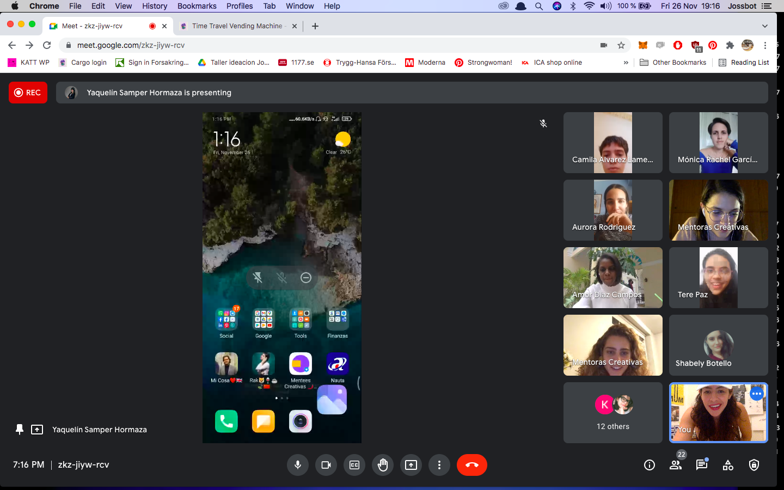
Task: Open more options three-dot menu
Action: tap(439, 465)
